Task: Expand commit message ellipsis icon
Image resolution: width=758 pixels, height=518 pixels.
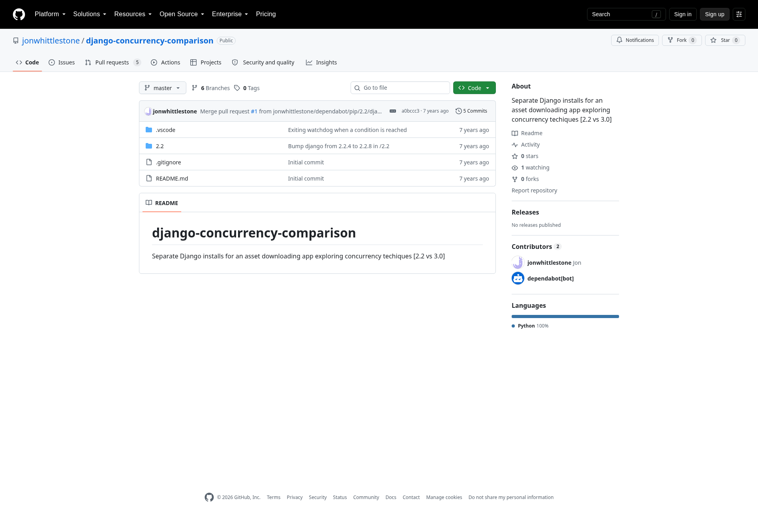Action: pyautogui.click(x=393, y=111)
